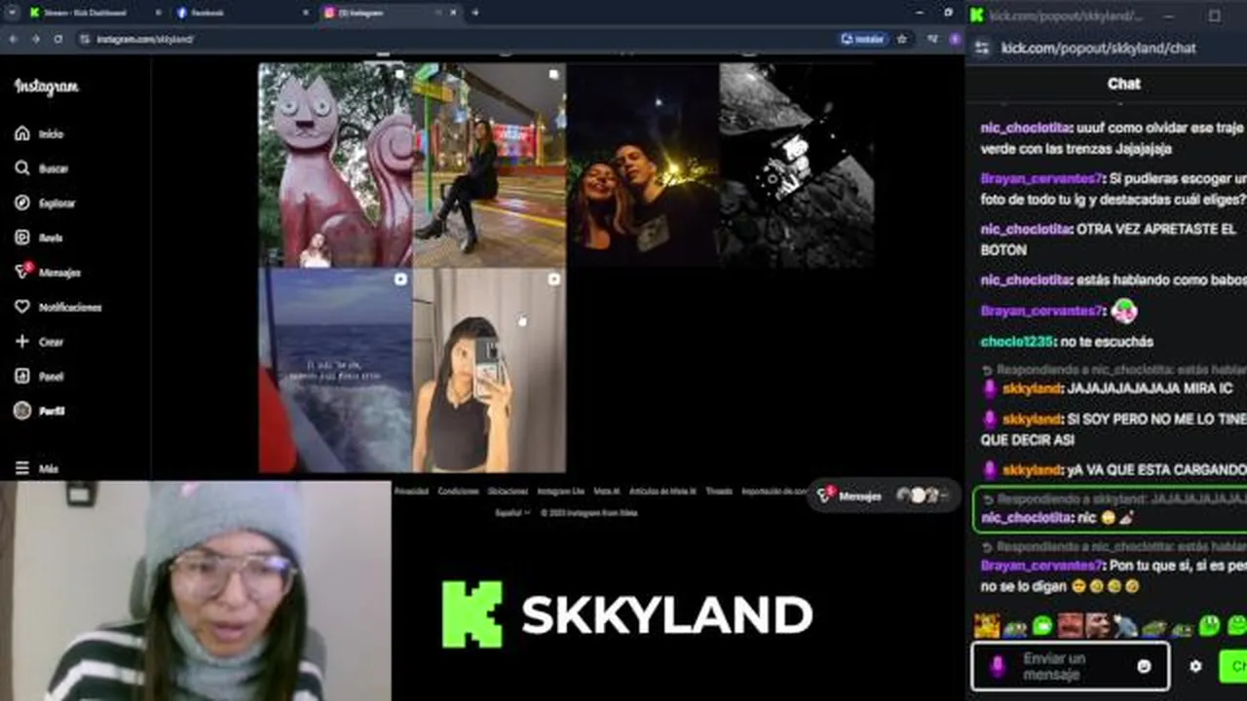Click the Instagram logo wordmark
The width and height of the screenshot is (1247, 701).
pos(46,87)
